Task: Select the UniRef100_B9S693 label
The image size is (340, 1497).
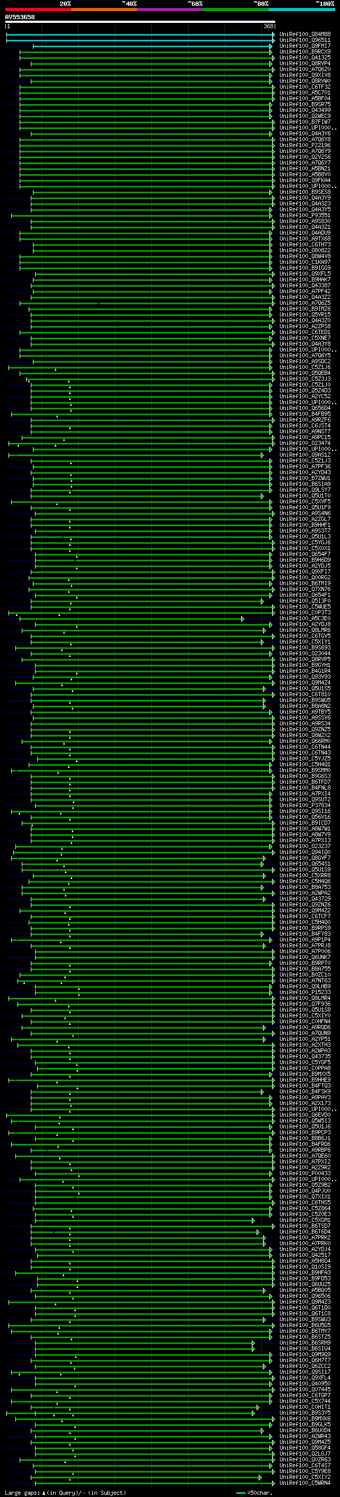Action: [305, 647]
